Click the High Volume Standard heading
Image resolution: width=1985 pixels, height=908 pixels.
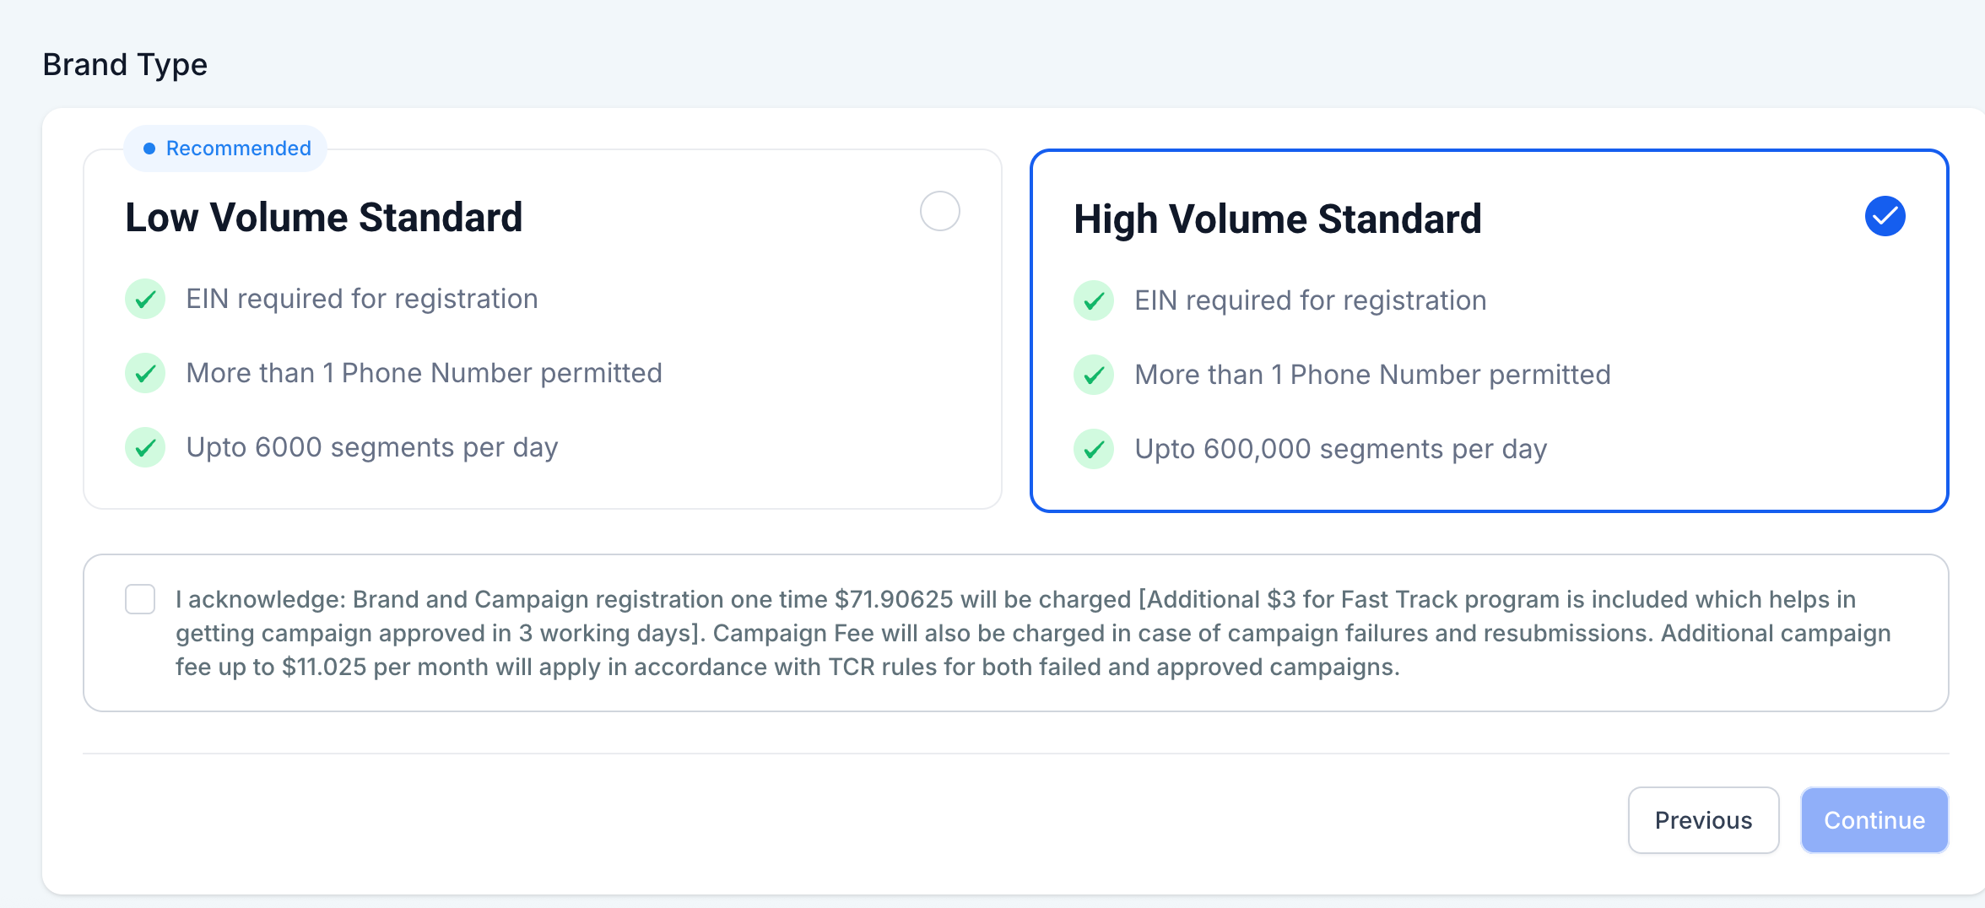1278,219
